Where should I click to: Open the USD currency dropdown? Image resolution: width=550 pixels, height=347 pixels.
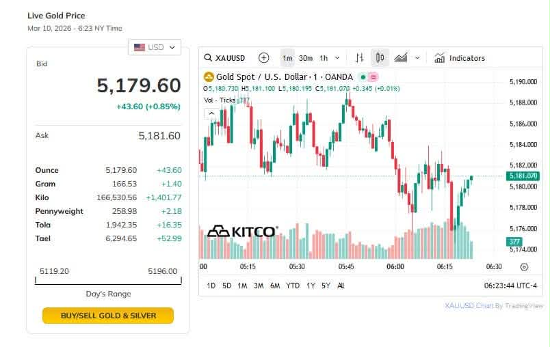(155, 47)
